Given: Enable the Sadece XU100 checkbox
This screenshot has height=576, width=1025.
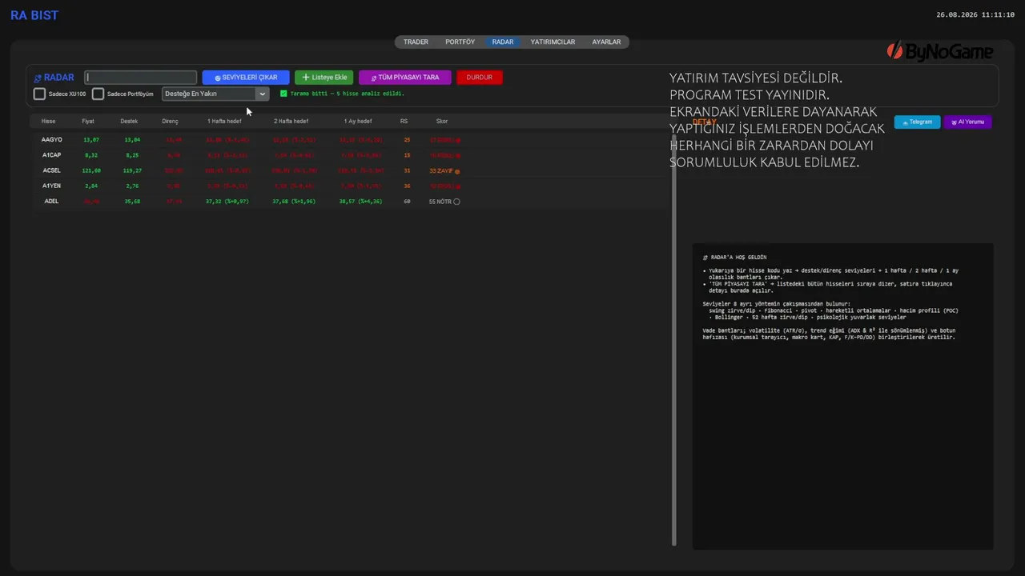Looking at the screenshot, I should coord(39,94).
